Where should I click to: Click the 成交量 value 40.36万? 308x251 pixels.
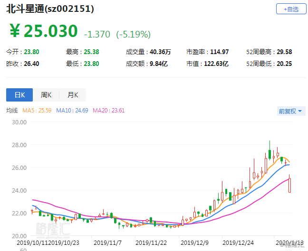coord(160,52)
